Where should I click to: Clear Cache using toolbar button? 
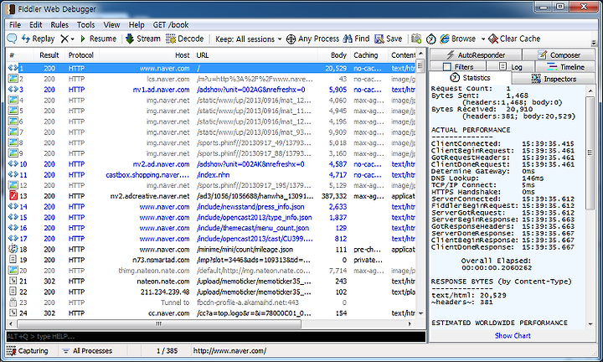click(514, 39)
